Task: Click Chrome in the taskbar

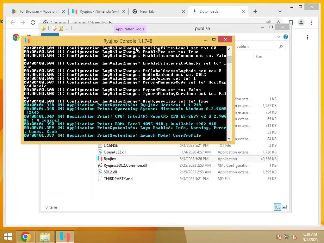Action: tap(25, 237)
